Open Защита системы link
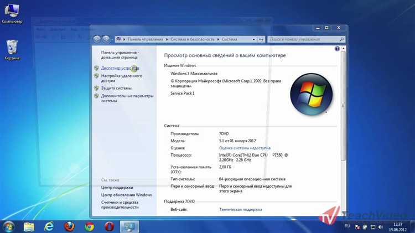The height and width of the screenshot is (233, 415). tap(116, 88)
